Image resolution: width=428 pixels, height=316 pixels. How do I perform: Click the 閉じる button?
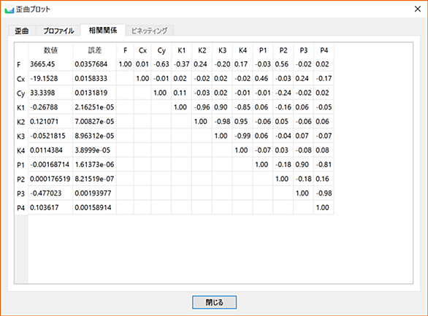coord(214,302)
